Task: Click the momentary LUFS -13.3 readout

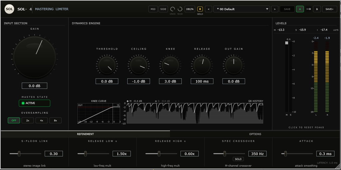Action: pyautogui.click(x=281, y=30)
